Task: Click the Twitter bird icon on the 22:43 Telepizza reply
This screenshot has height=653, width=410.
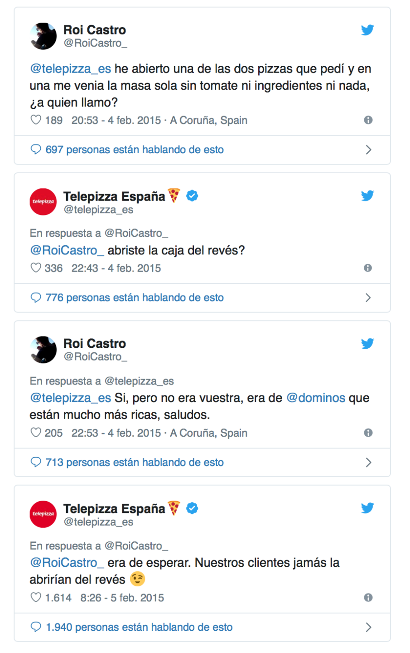Action: pyautogui.click(x=367, y=195)
